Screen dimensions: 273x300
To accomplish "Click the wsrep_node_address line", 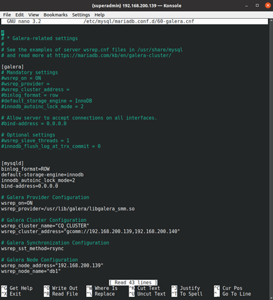I will coord(52,266).
